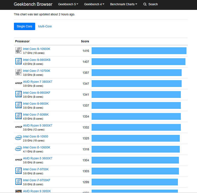Open Intel Core i7-10700K details
The height and width of the screenshot is (193, 197).
point(37,71)
